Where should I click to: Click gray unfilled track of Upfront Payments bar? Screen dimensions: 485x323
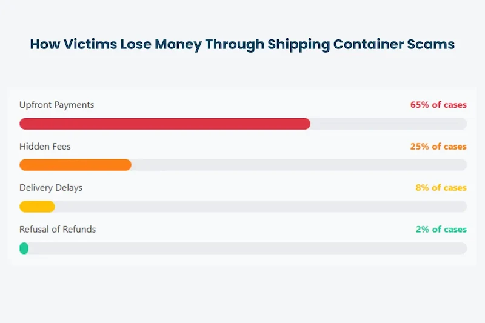(x=388, y=124)
